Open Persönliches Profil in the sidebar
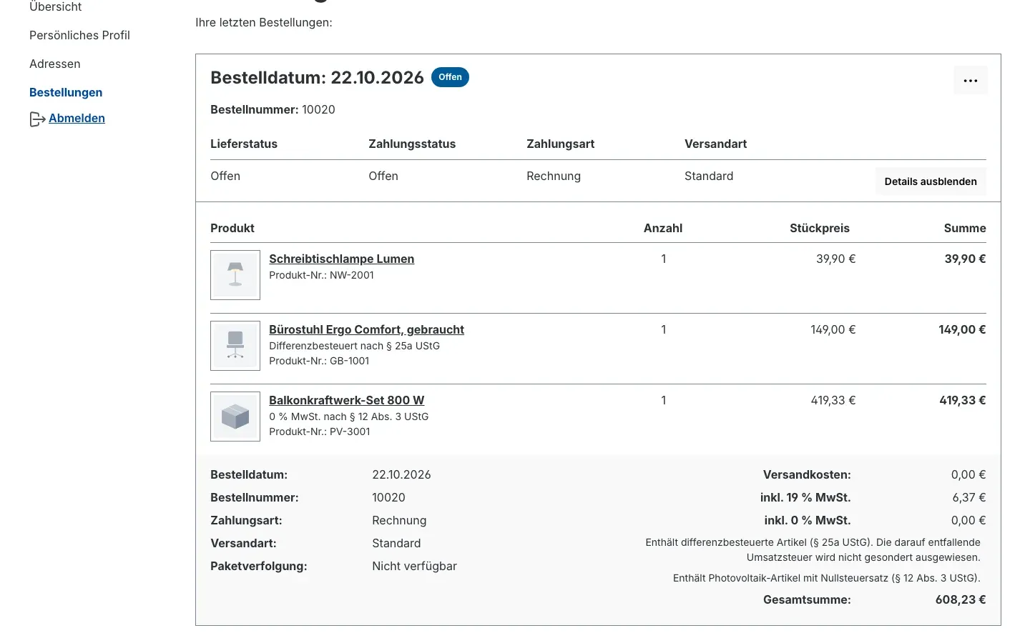 (79, 35)
